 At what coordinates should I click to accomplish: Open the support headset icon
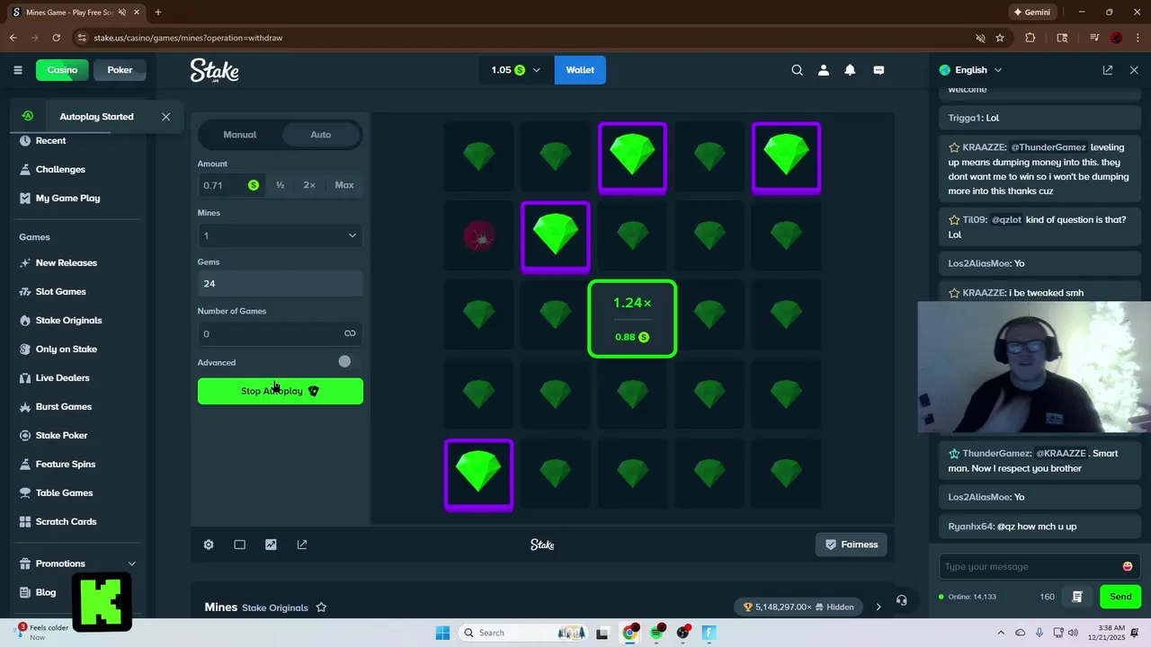click(902, 600)
